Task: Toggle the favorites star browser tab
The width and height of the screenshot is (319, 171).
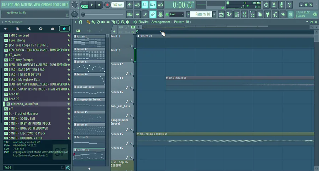Action: (64, 29)
